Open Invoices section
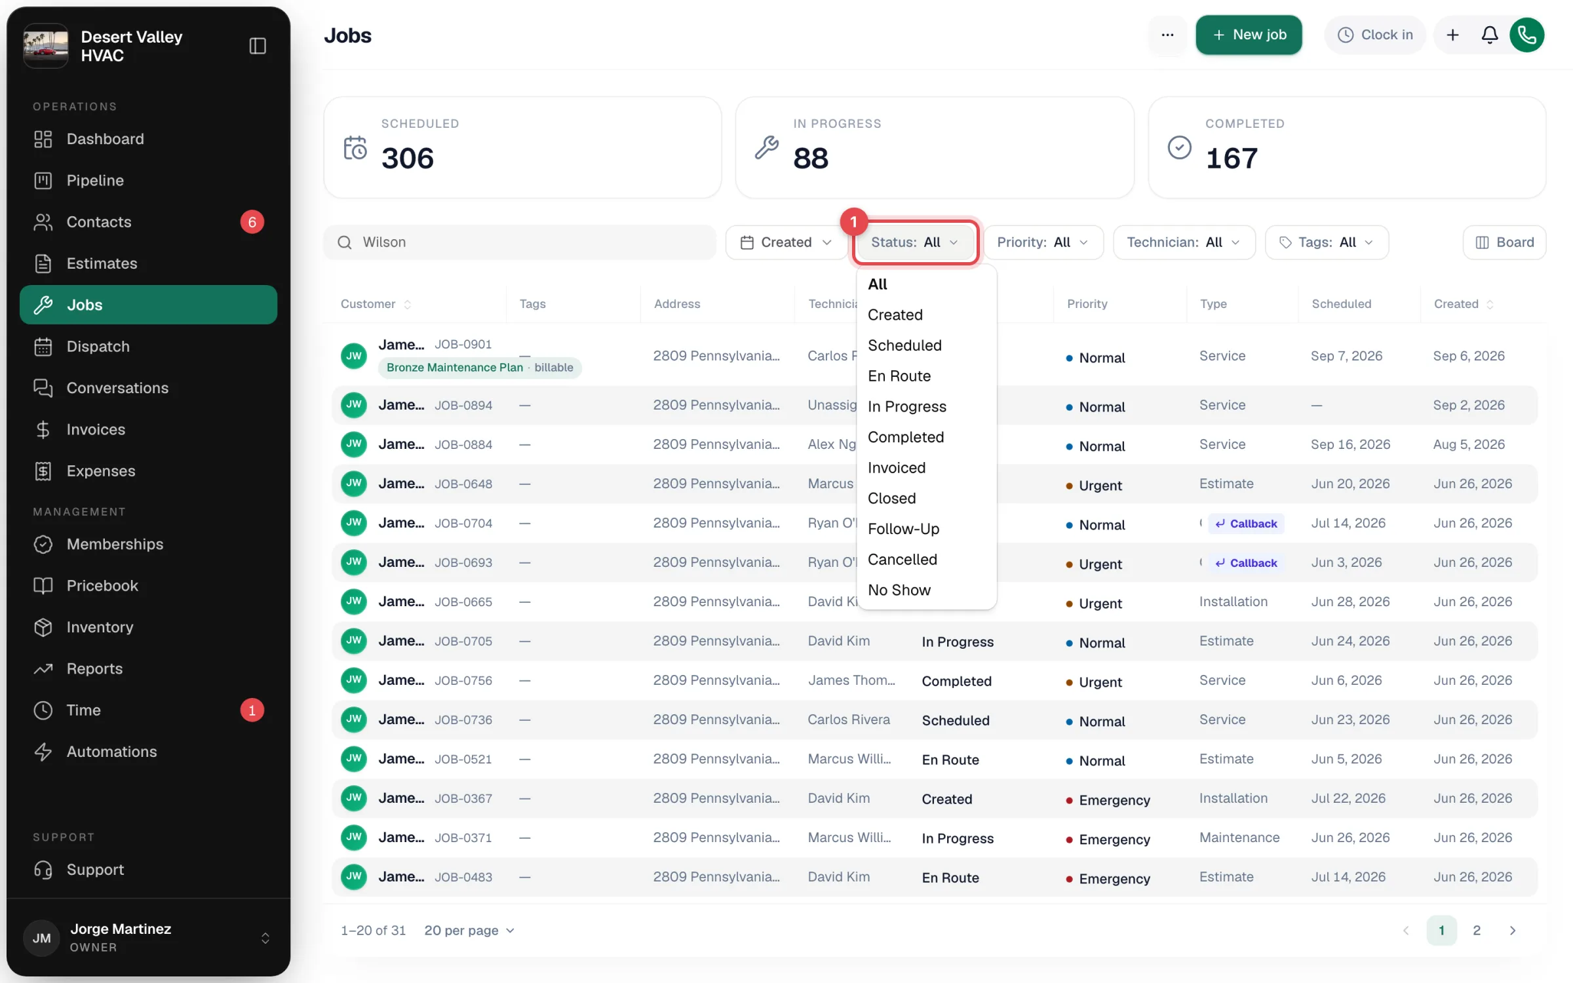 coord(148,429)
